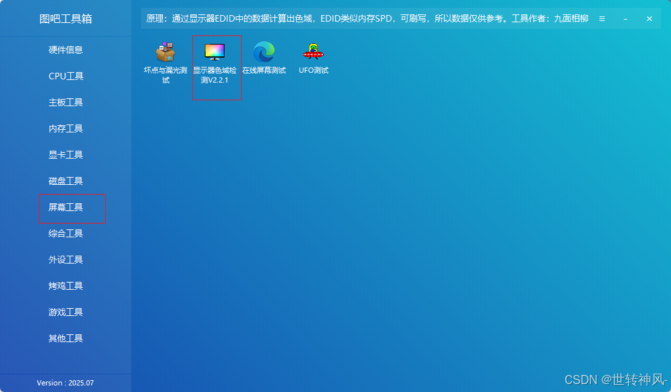The image size is (671, 392).
Task: Select 硬件信息 in the sidebar
Action: point(66,50)
